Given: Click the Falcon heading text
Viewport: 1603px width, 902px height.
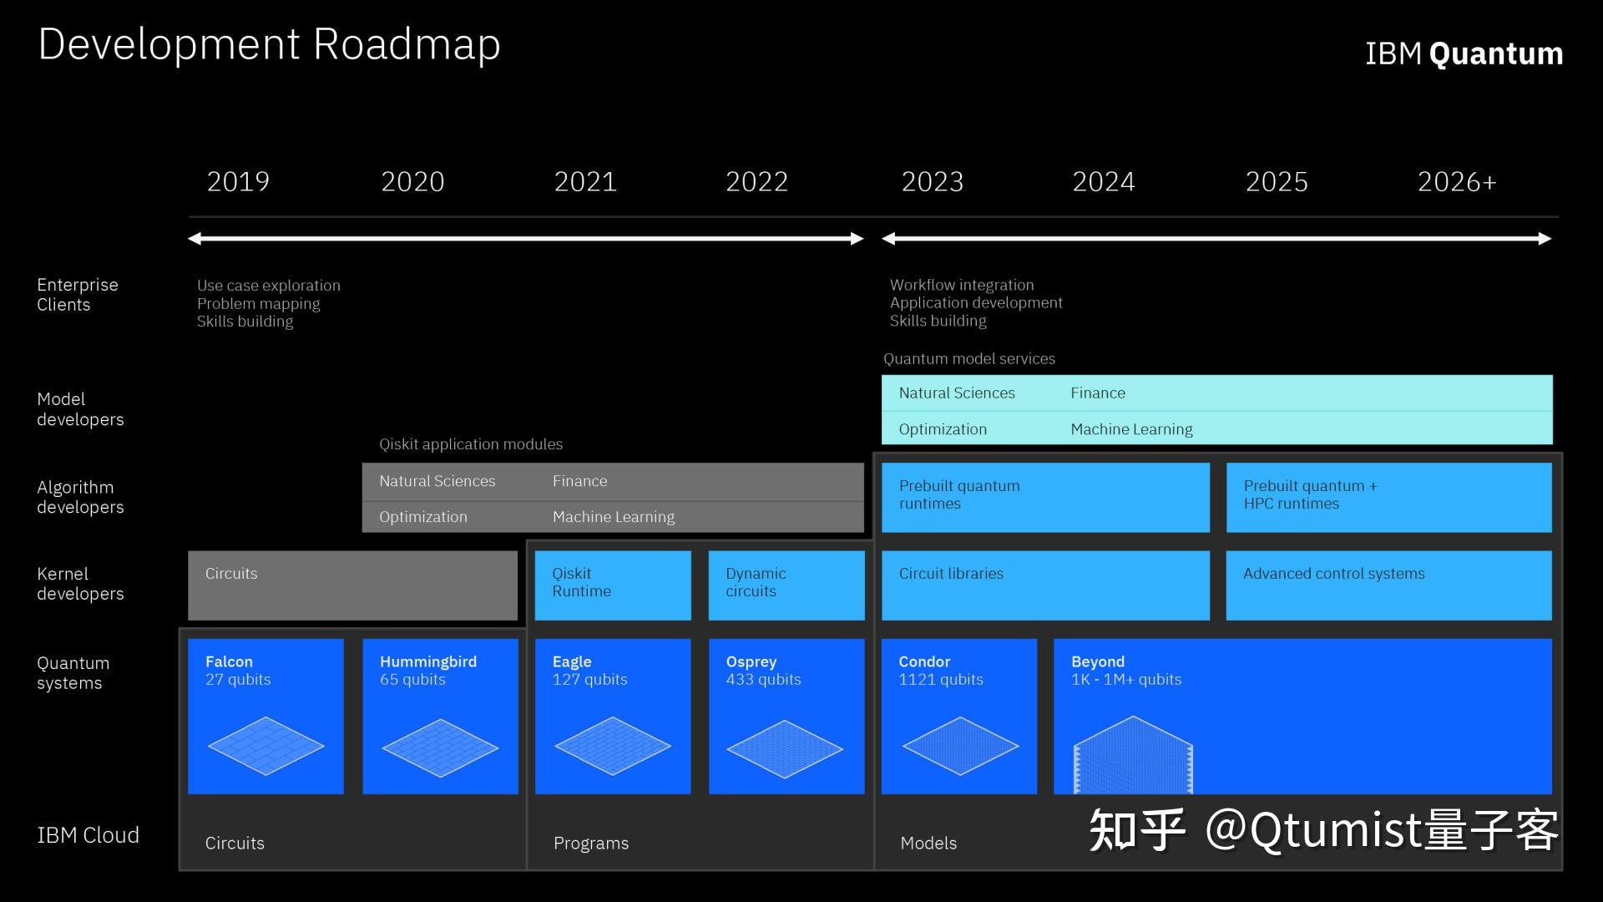Looking at the screenshot, I should (229, 661).
